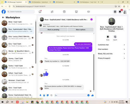The height and width of the screenshot is (104, 130).
Task: Open the Facebook menu grid icon
Action: pos(115,12)
